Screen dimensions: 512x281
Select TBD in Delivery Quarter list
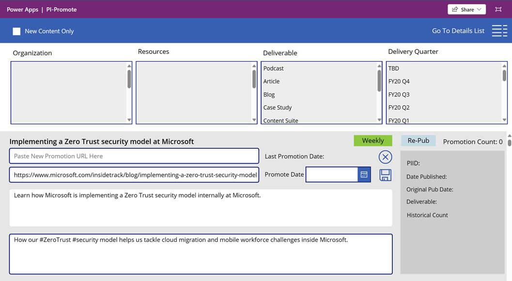pos(393,68)
